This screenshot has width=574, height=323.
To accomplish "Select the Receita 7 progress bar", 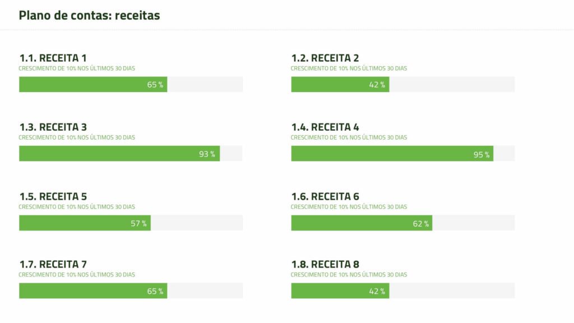I will [93, 291].
